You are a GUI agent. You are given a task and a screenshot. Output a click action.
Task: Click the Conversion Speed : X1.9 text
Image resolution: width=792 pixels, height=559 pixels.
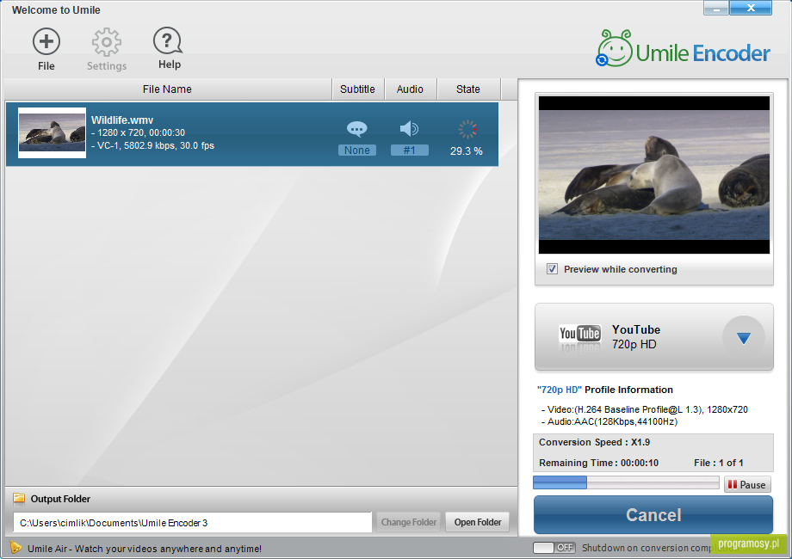[x=595, y=442]
